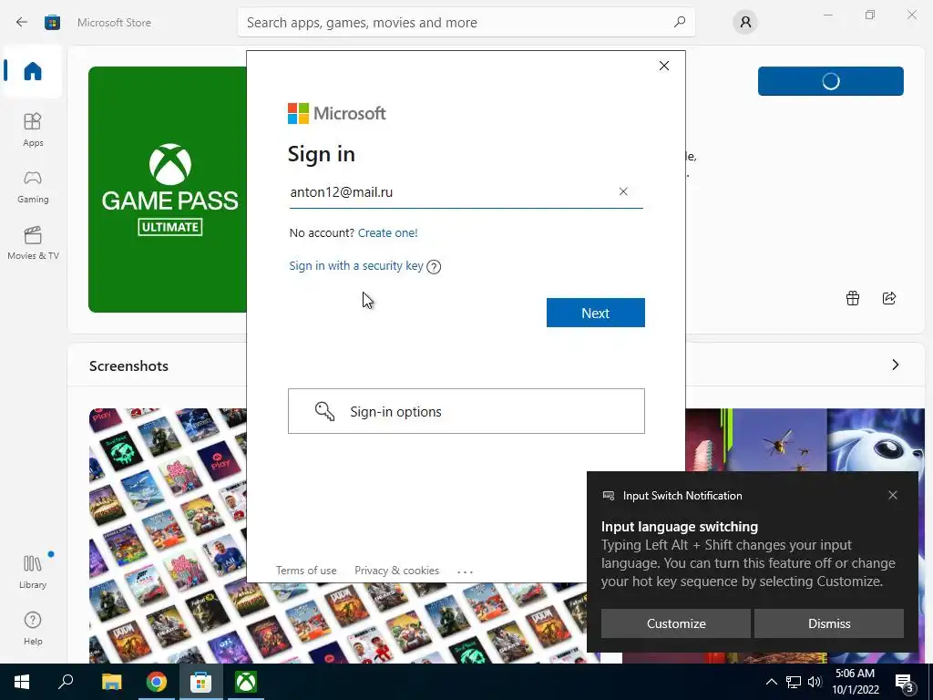Viewport: 933px width, 700px height.
Task: Clear the email field with the X
Action: [x=623, y=191]
